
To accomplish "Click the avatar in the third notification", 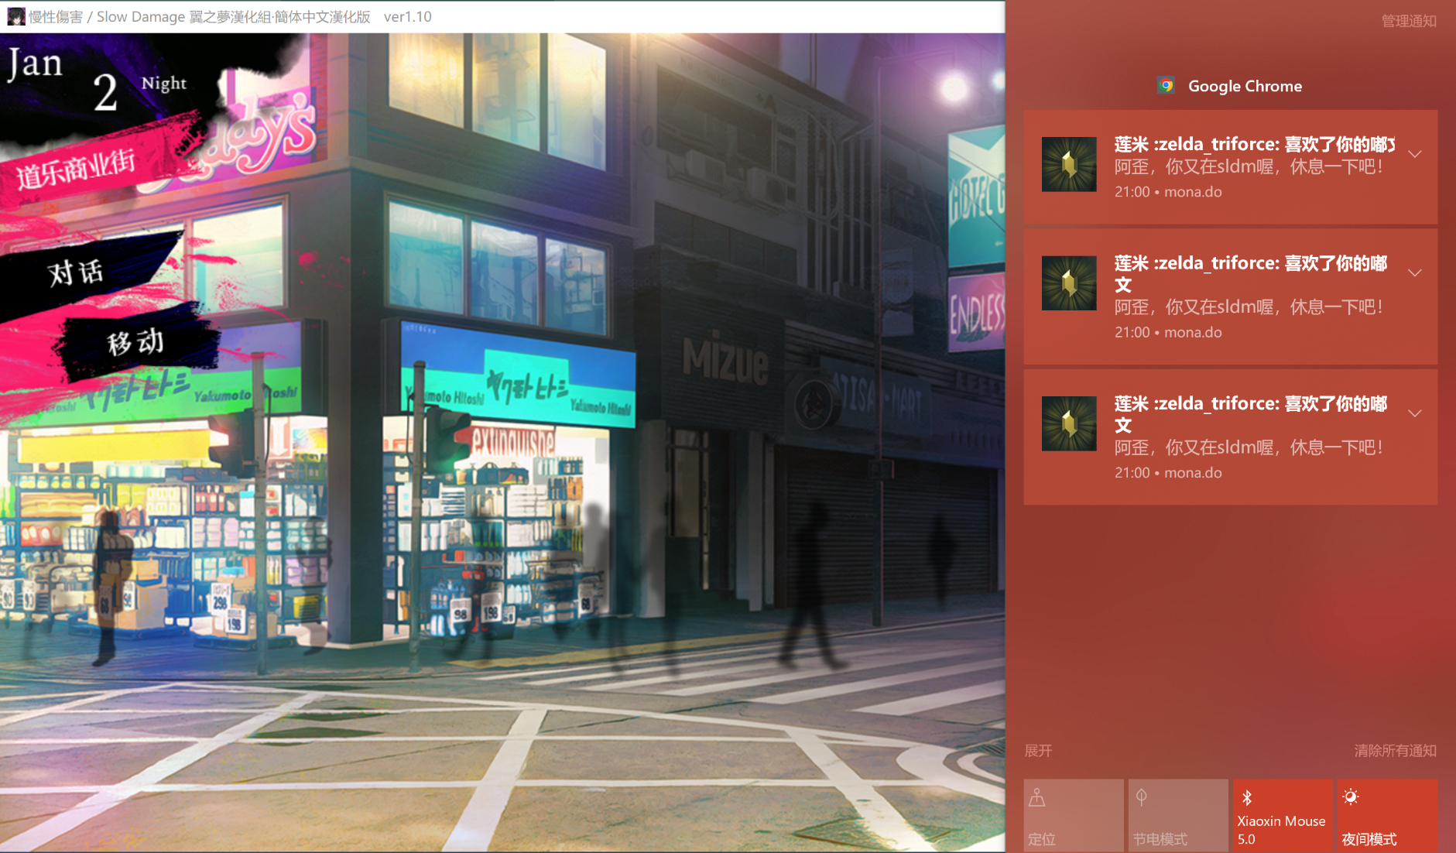I will (x=1068, y=423).
